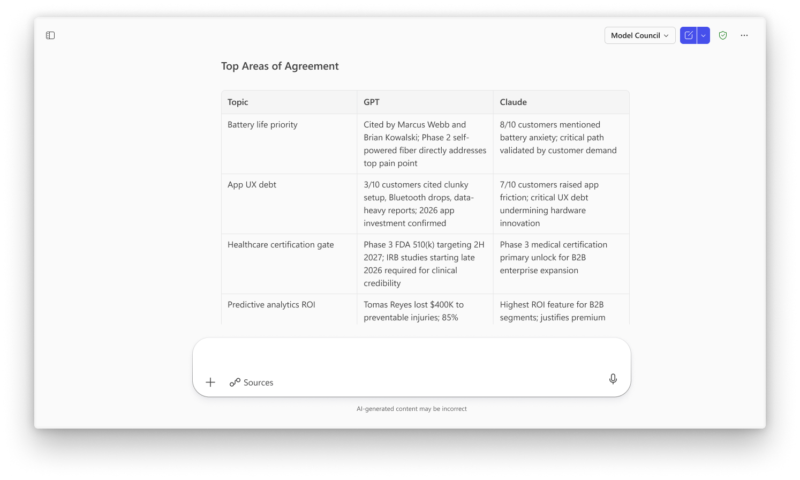Viewport: 800px width, 480px height.
Task: Expand the Model Council model selector
Action: pos(639,35)
